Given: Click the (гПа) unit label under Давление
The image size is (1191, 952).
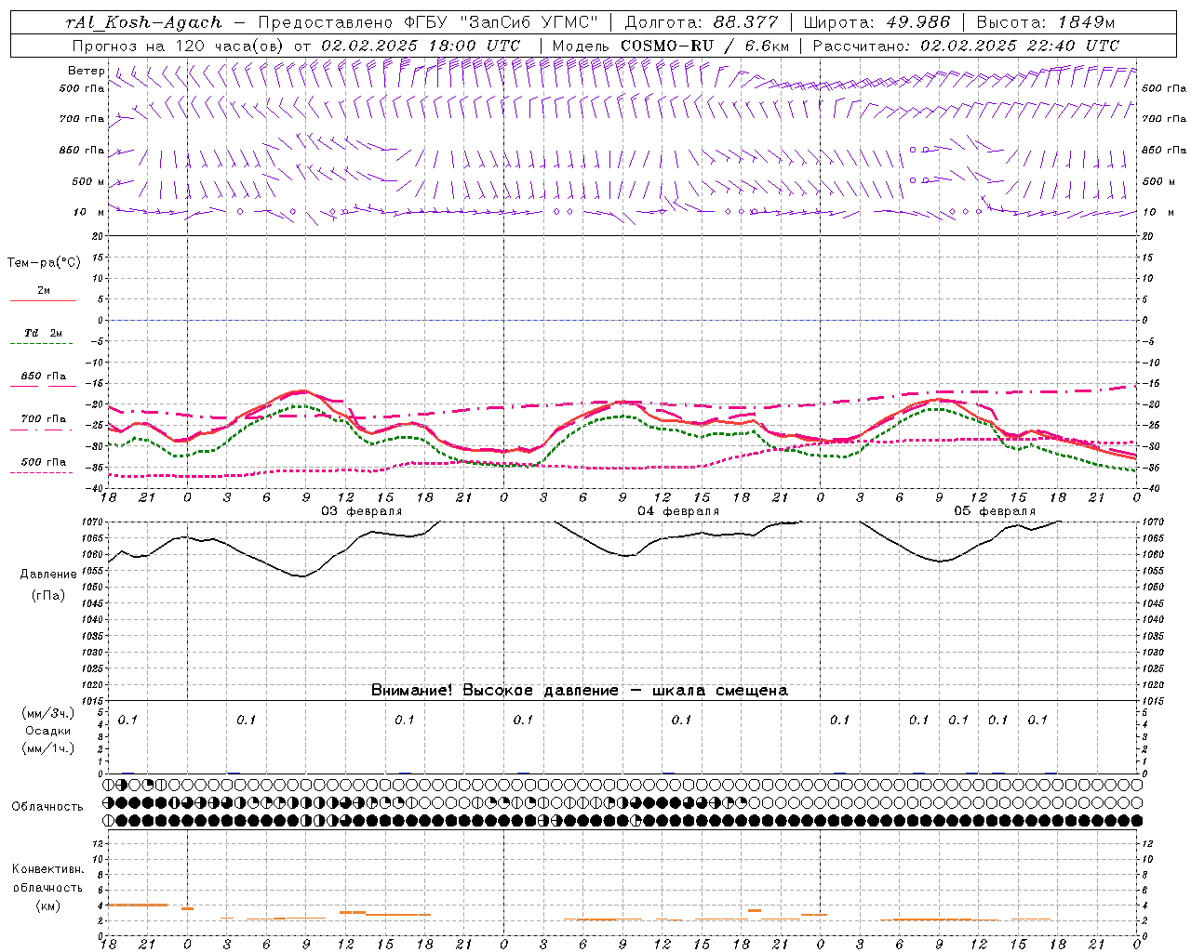Looking at the screenshot, I should pos(48,595).
